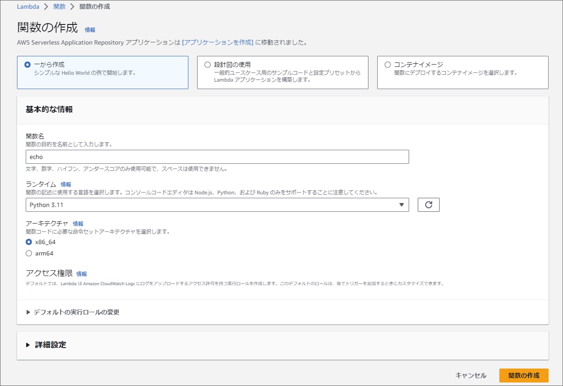
Task: Click the アクセス権限 heading text
Action: 49,273
